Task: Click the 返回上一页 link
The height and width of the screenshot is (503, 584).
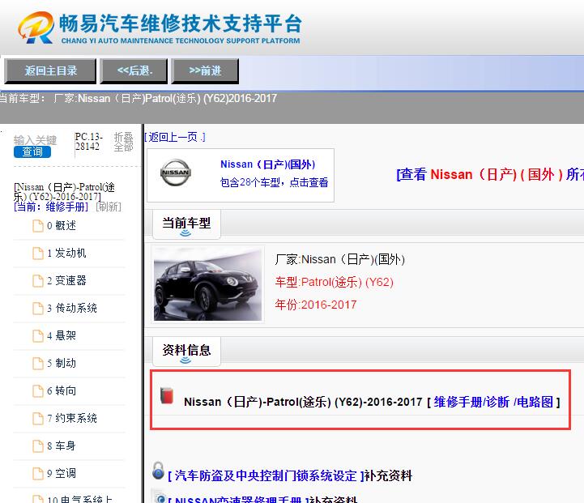Action: tap(175, 138)
